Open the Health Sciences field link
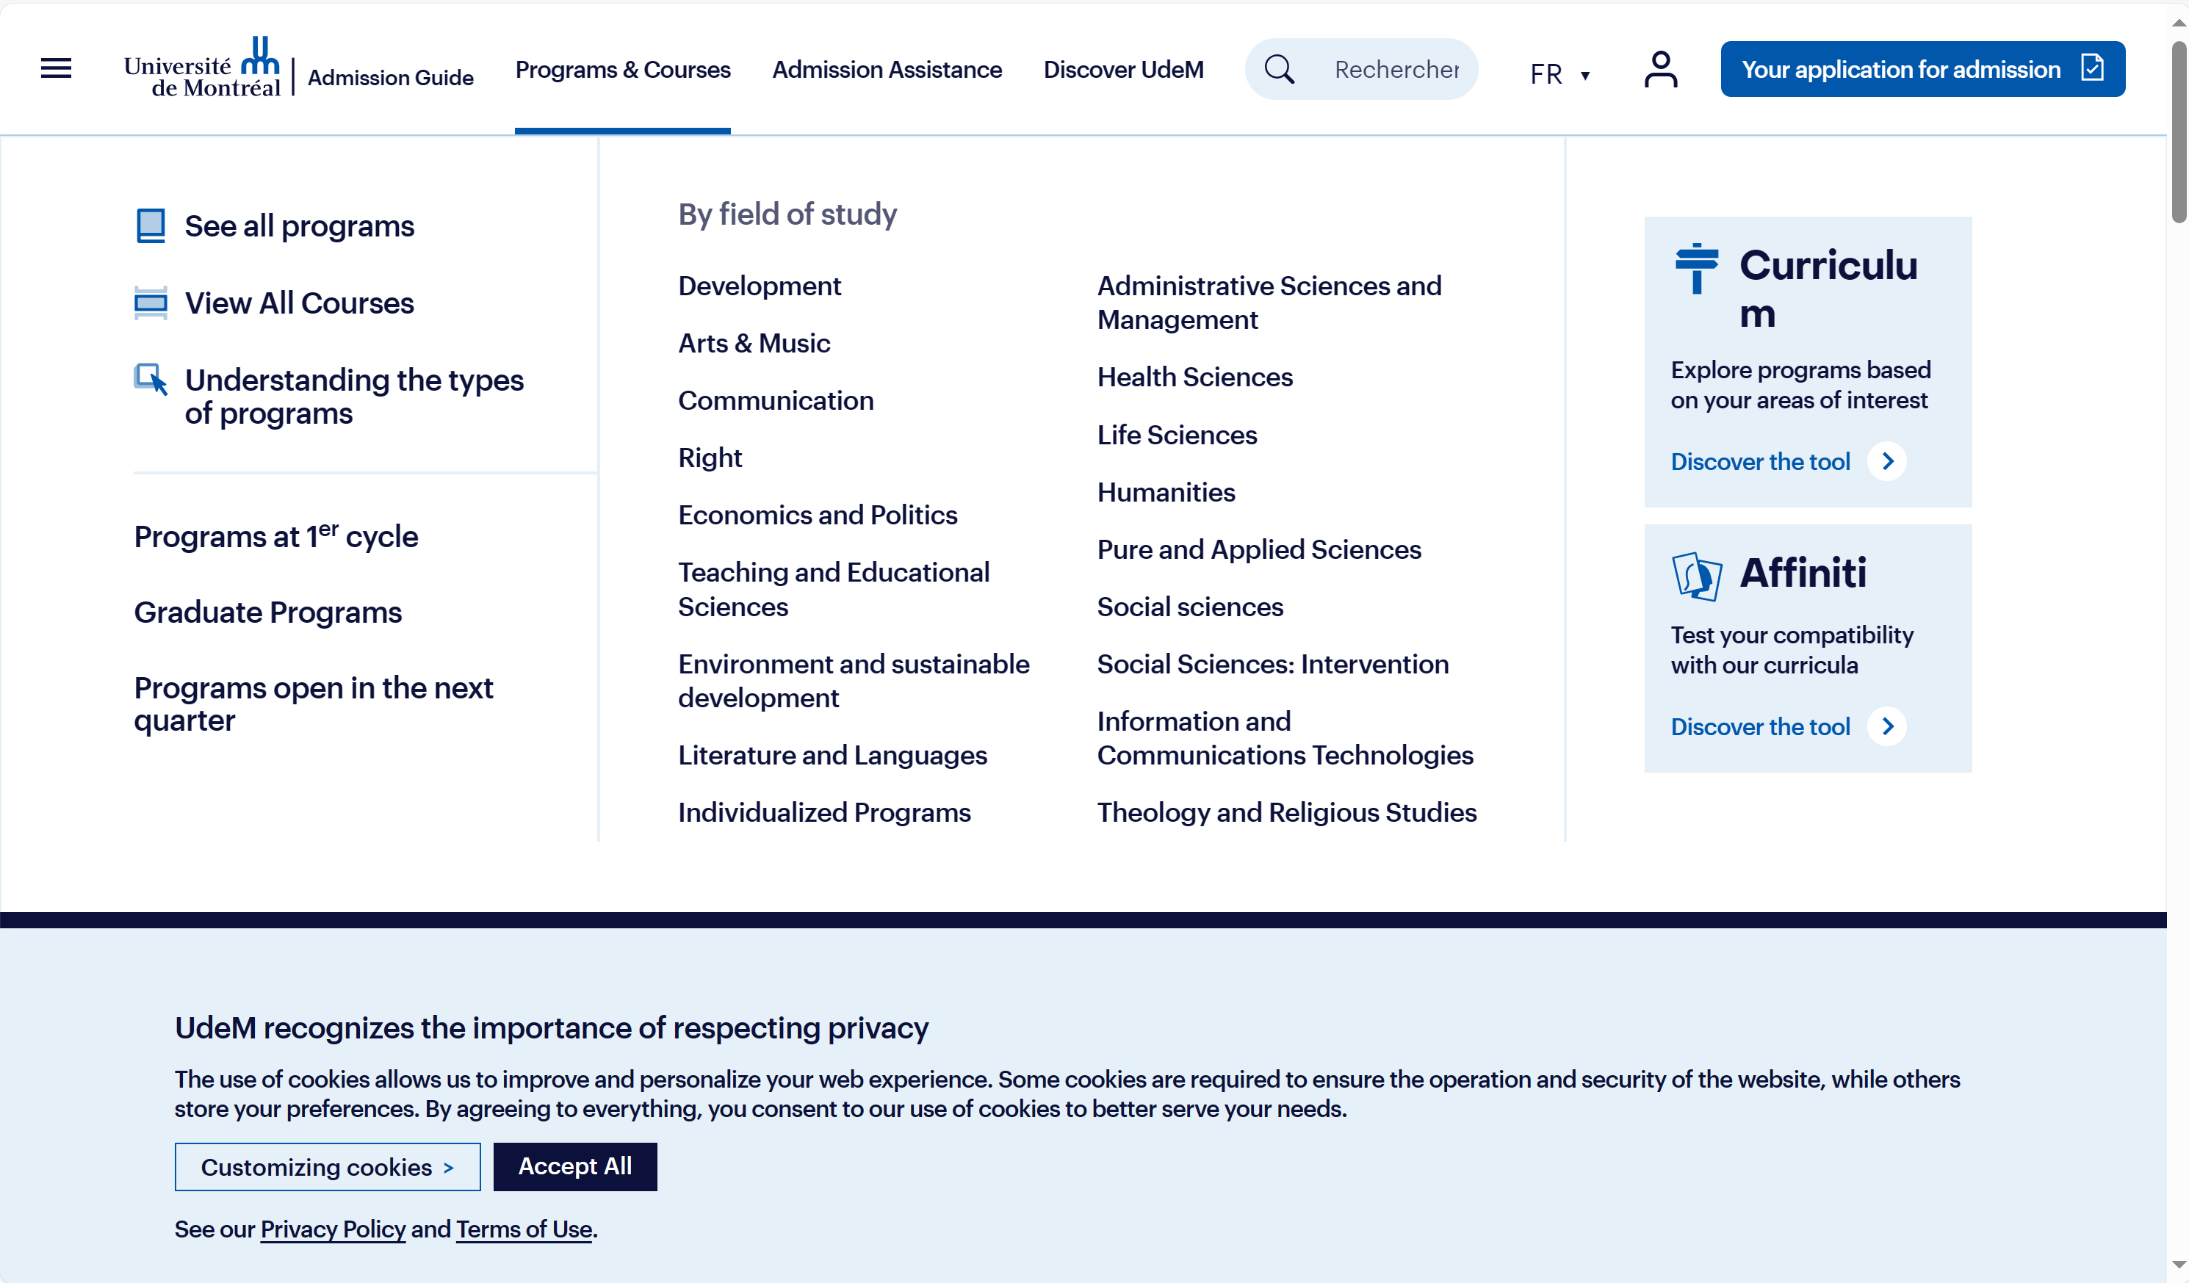The height and width of the screenshot is (1283, 2189). [x=1194, y=377]
